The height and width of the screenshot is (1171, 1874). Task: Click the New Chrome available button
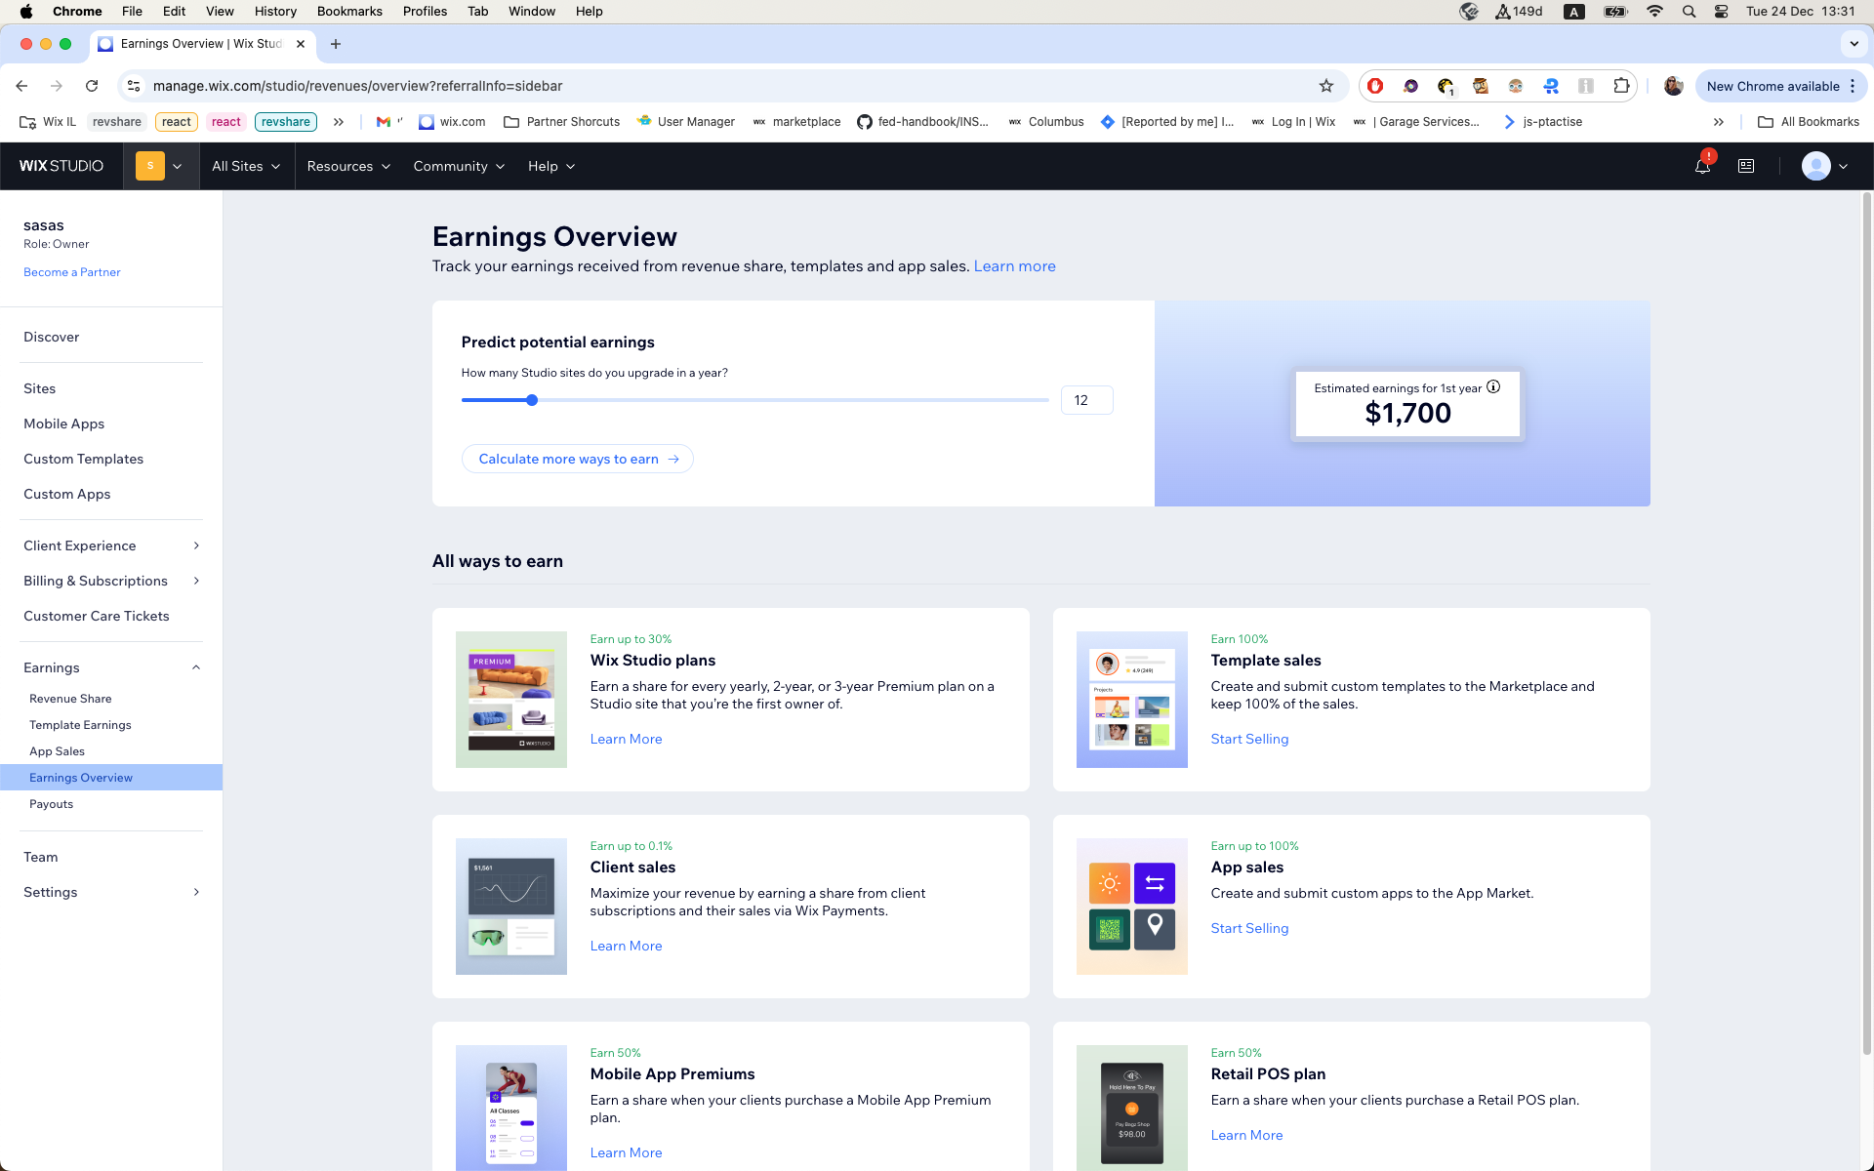pos(1781,86)
